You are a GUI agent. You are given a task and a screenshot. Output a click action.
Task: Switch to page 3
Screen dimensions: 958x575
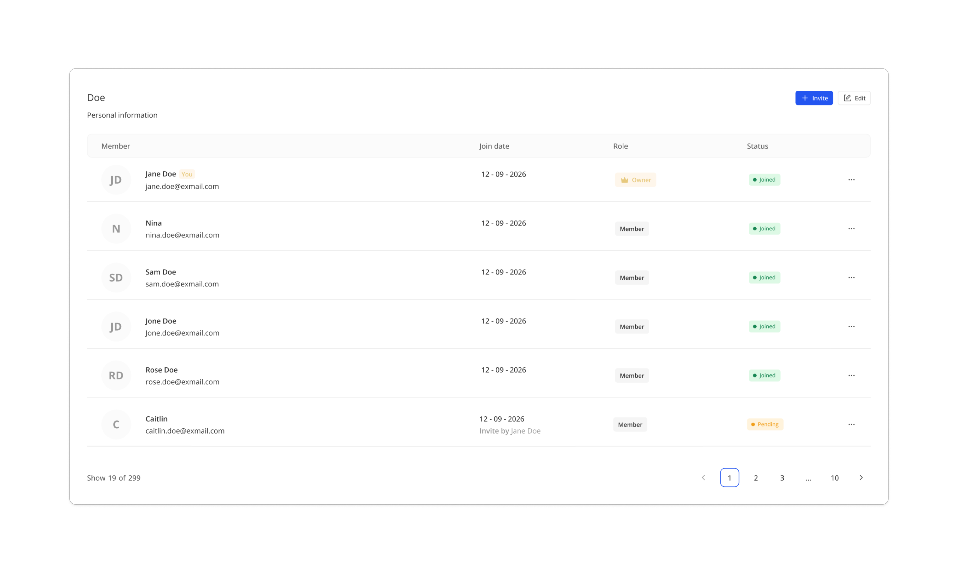(x=782, y=478)
